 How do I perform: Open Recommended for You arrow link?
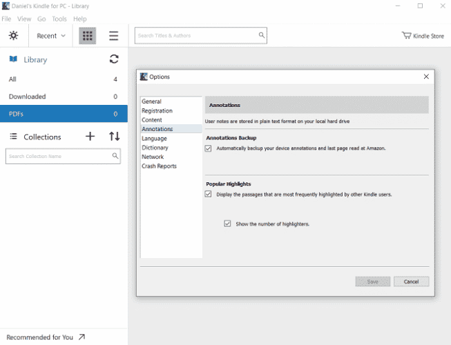click(x=81, y=337)
